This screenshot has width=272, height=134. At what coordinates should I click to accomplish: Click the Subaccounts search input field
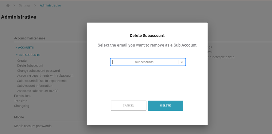click(x=144, y=62)
